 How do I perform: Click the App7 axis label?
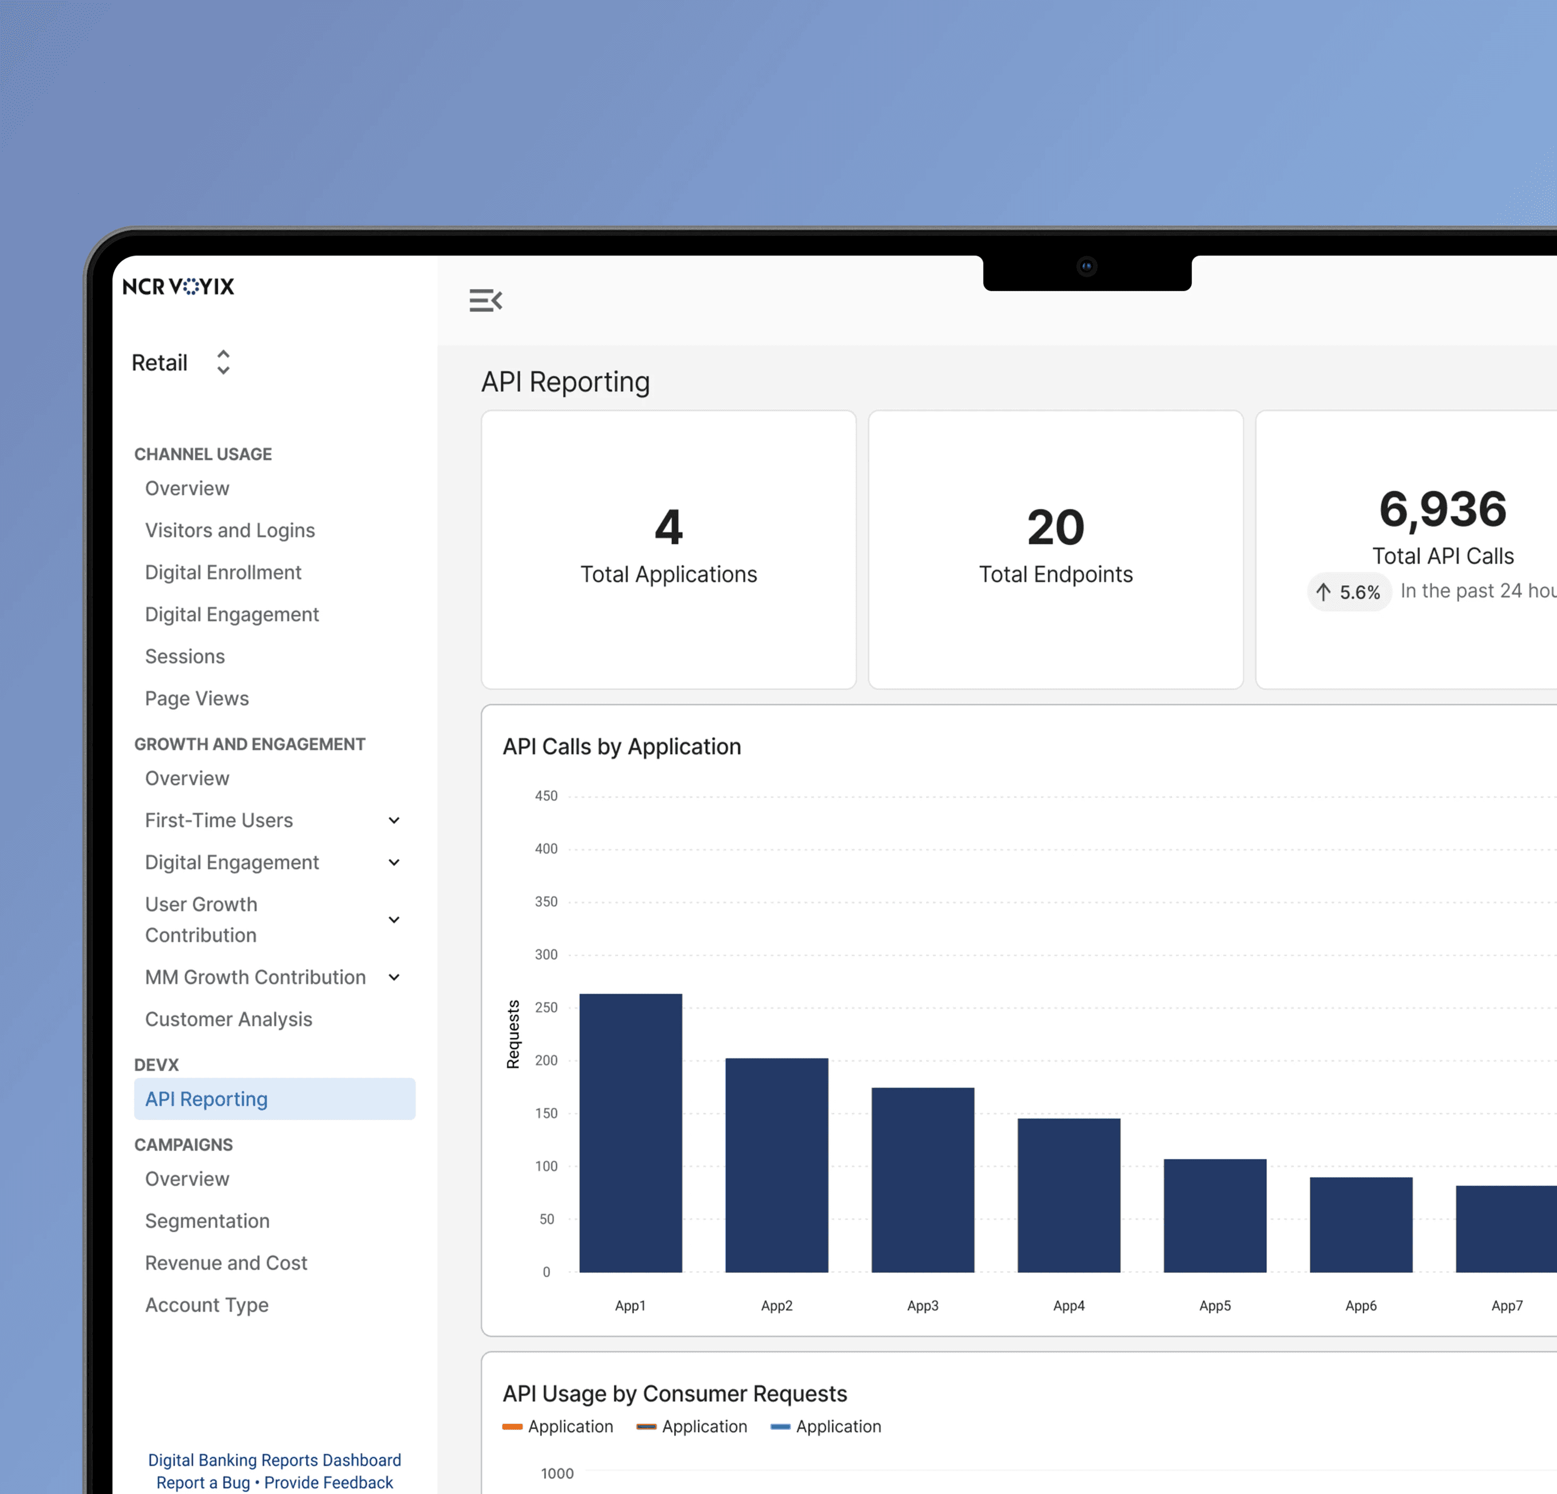[x=1506, y=1305]
